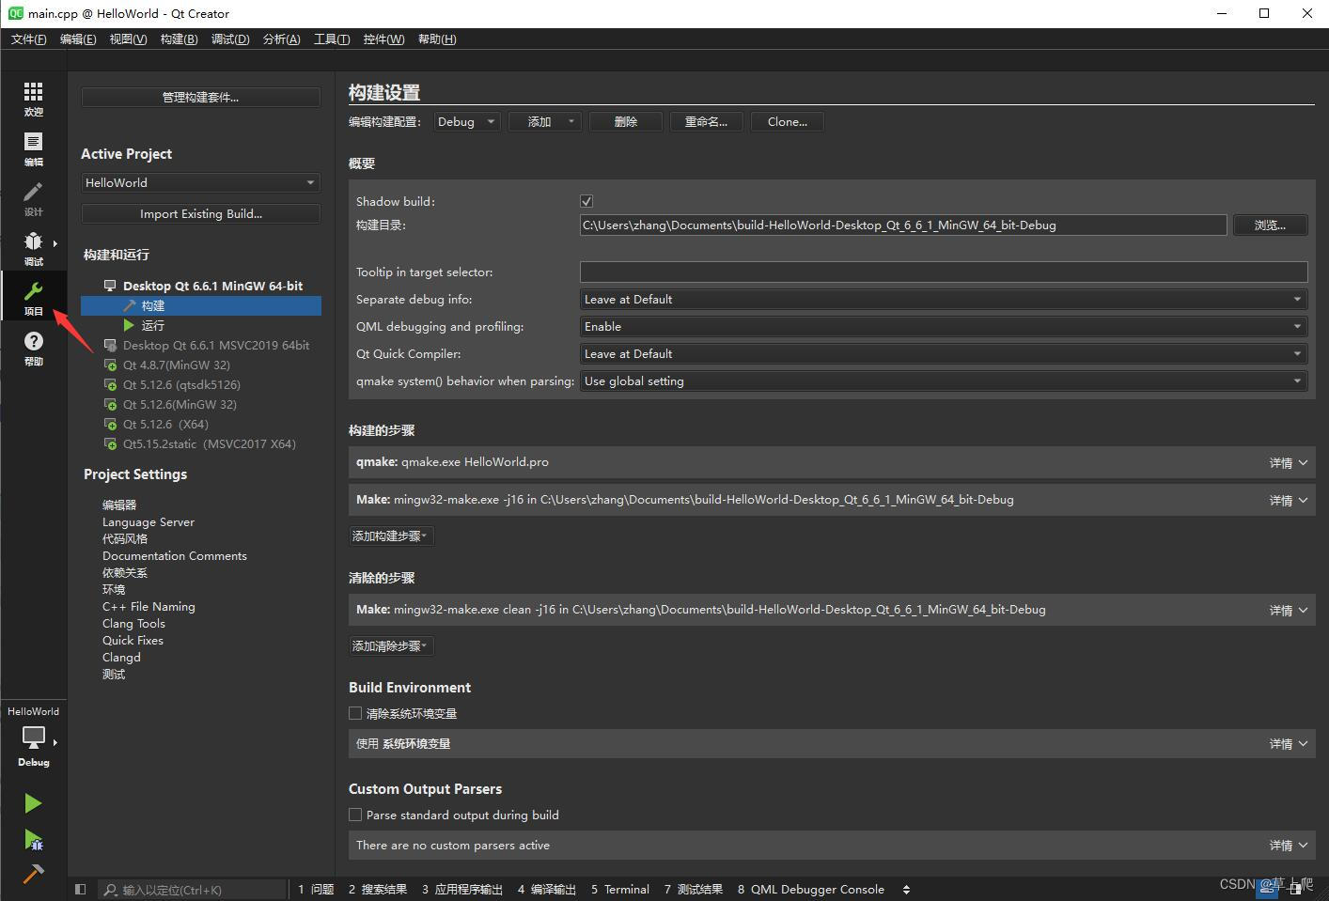
Task: Switch to the 编辑 (Edit) mode icon
Action: (x=33, y=146)
